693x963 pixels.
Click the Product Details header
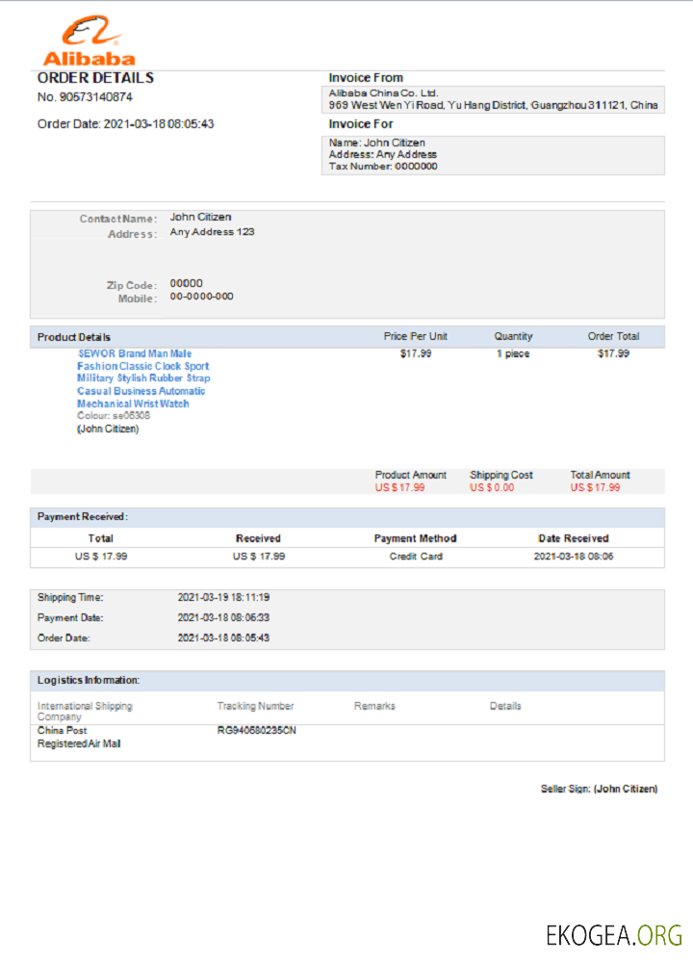pyautogui.click(x=74, y=337)
